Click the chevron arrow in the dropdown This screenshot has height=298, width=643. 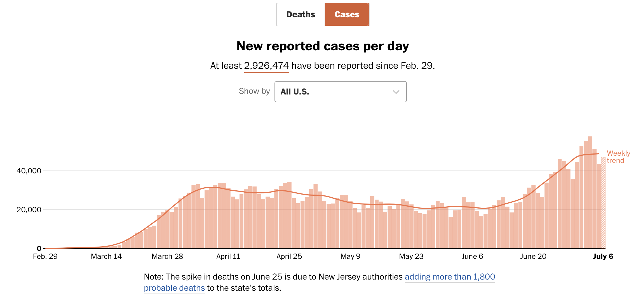pyautogui.click(x=396, y=92)
